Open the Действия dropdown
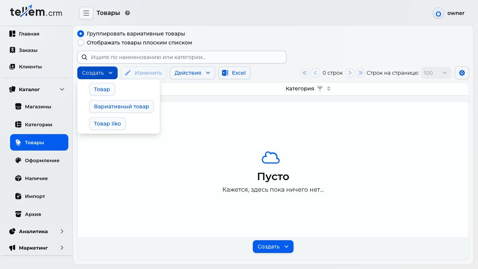 [192, 73]
